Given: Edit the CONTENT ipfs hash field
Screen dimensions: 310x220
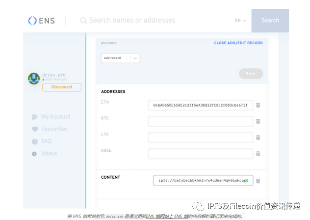Looking at the screenshot, I should [x=203, y=180].
